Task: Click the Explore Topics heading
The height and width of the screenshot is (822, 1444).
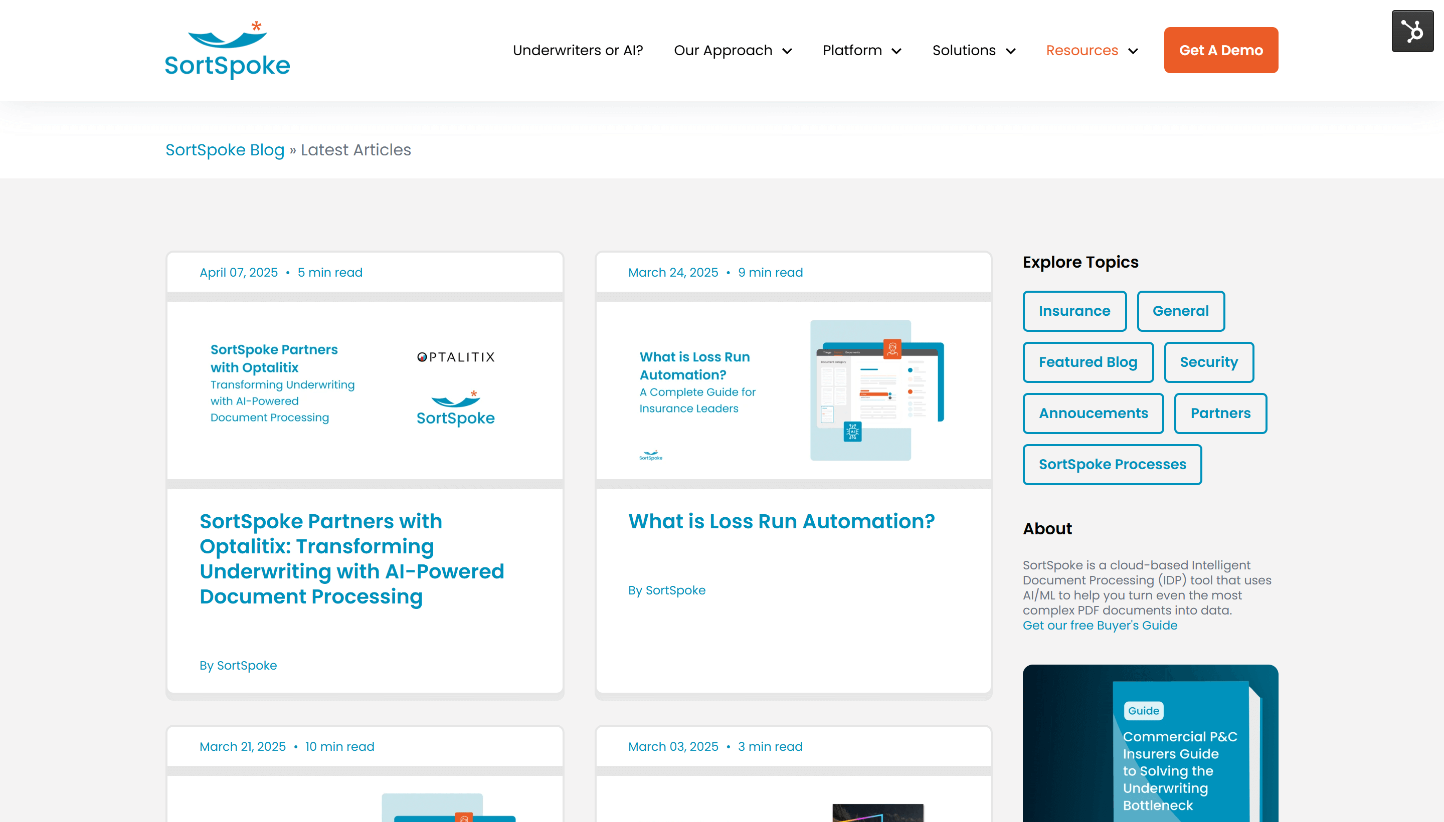Action: 1080,262
